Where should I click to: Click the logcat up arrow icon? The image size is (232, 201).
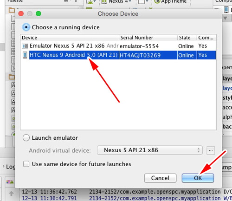(x=11, y=194)
